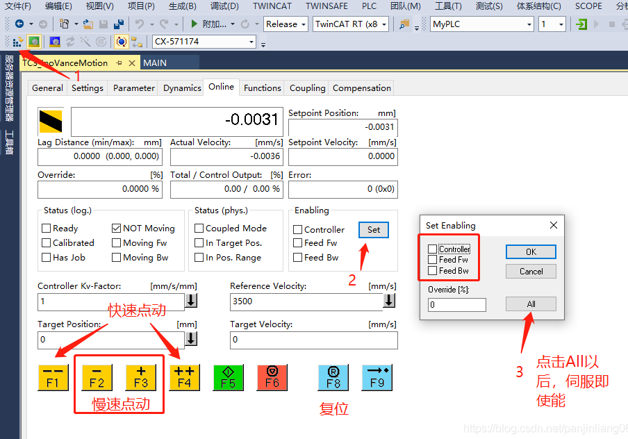628x439 pixels.
Task: Click the Undo arrow icon
Action: [x=140, y=24]
